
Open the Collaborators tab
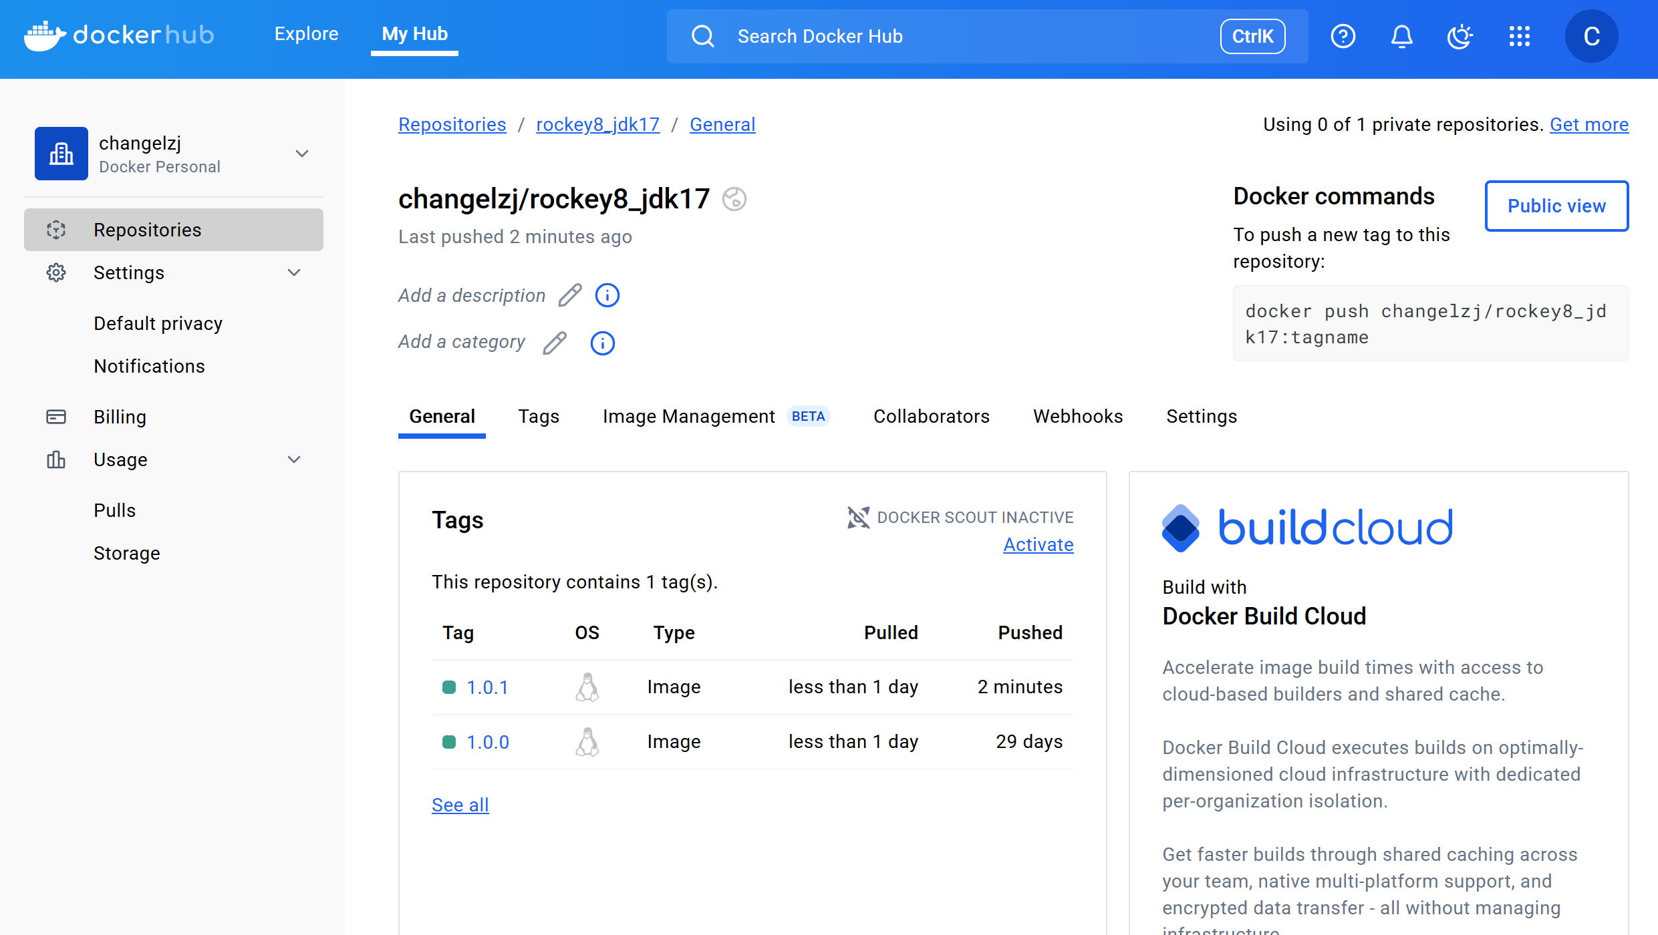point(932,417)
